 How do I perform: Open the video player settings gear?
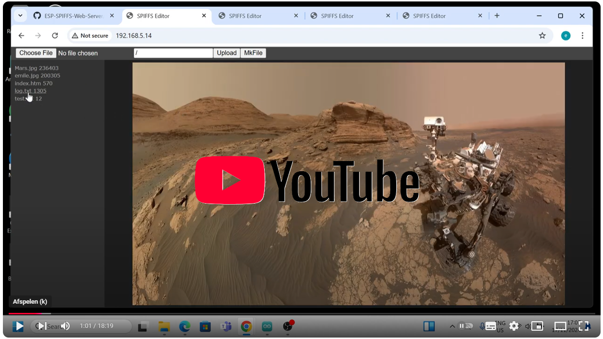pyautogui.click(x=514, y=326)
